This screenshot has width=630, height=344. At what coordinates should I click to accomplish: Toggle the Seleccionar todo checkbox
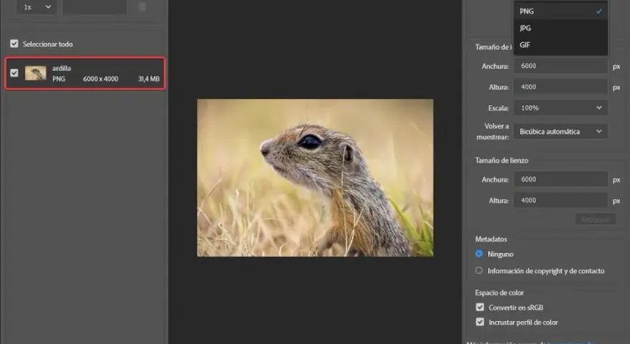point(14,44)
